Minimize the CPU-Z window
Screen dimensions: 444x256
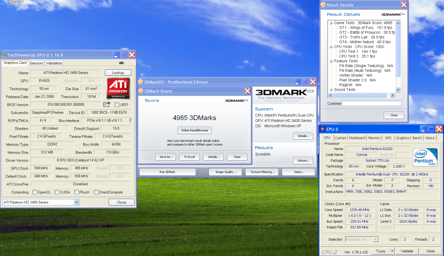(423, 129)
